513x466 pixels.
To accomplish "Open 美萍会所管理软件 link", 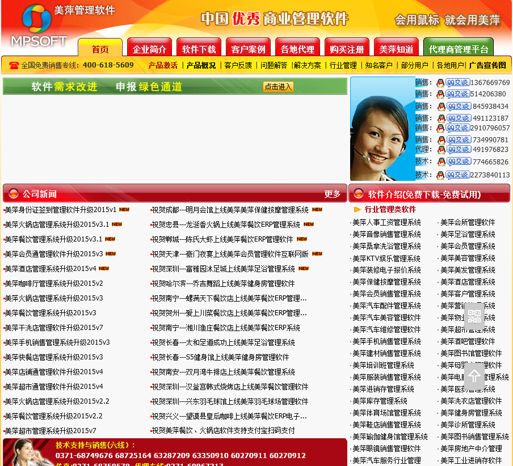I will pyautogui.click(x=468, y=223).
